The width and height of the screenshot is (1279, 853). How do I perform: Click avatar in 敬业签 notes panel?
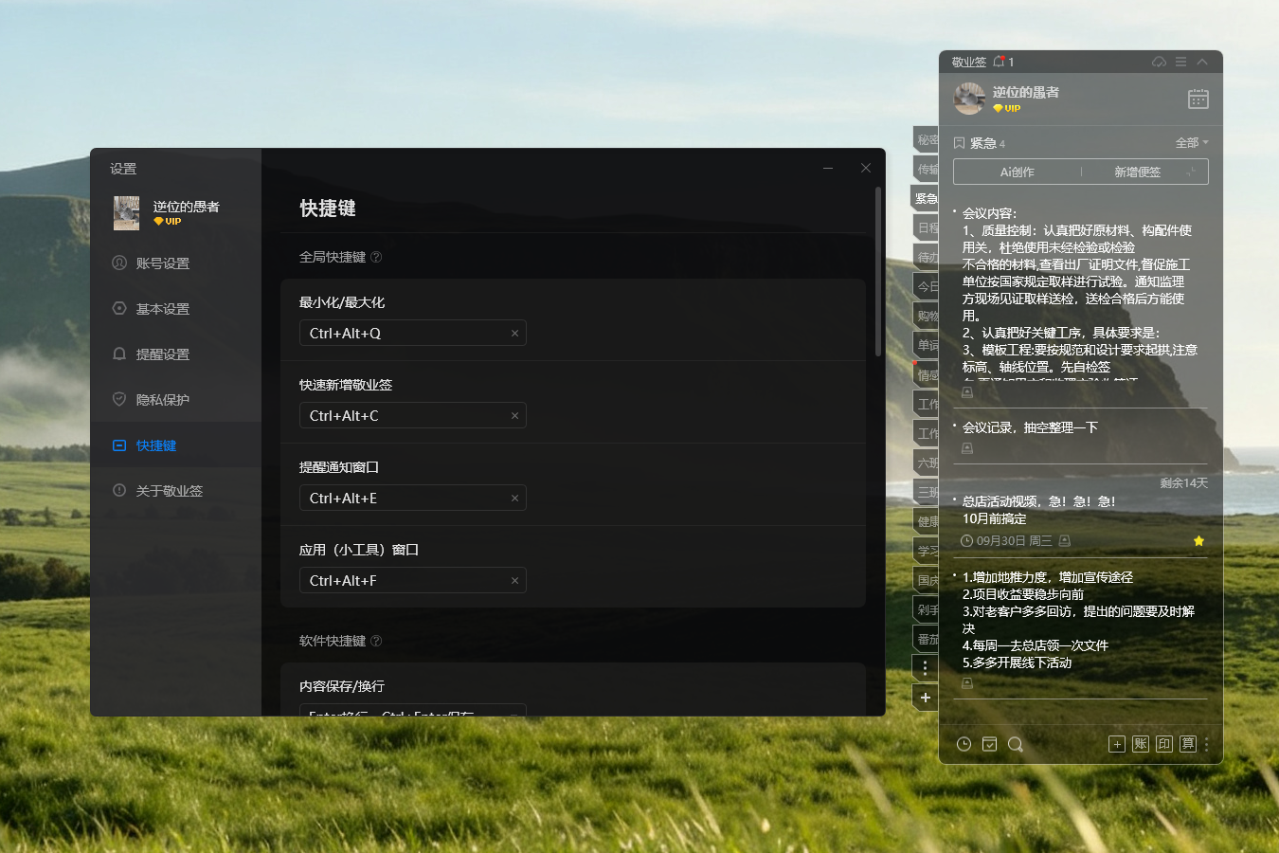click(969, 99)
